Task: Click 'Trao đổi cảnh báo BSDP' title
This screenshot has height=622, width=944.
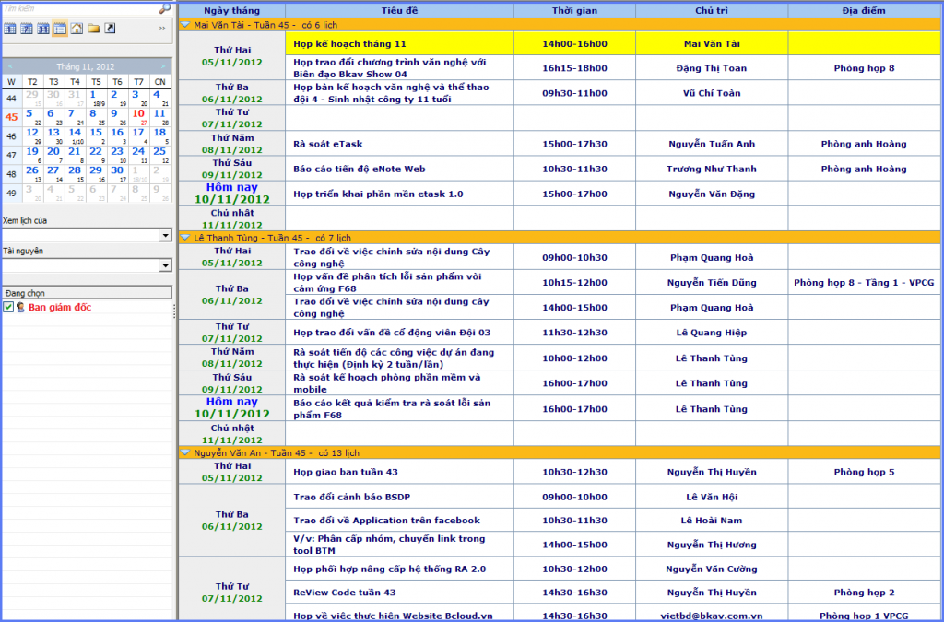Action: (x=352, y=497)
